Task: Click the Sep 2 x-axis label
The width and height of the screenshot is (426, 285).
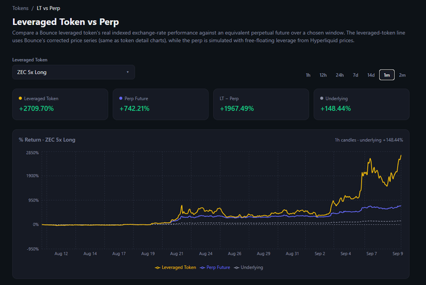Action: click(x=319, y=254)
